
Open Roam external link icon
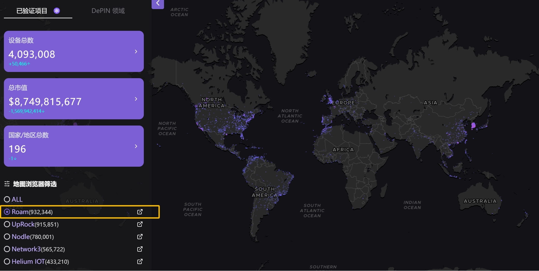point(140,212)
